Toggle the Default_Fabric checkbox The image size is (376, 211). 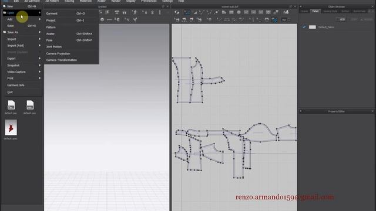pos(304,27)
